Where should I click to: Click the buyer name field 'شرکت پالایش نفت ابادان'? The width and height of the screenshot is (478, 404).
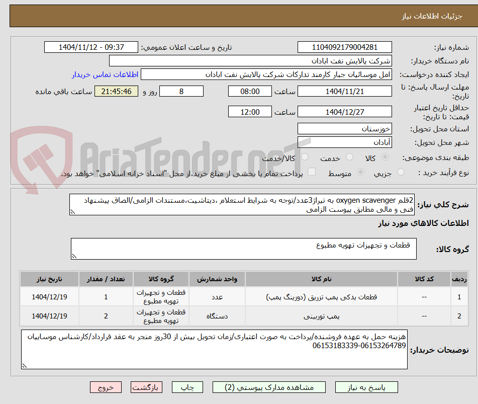tap(250, 61)
